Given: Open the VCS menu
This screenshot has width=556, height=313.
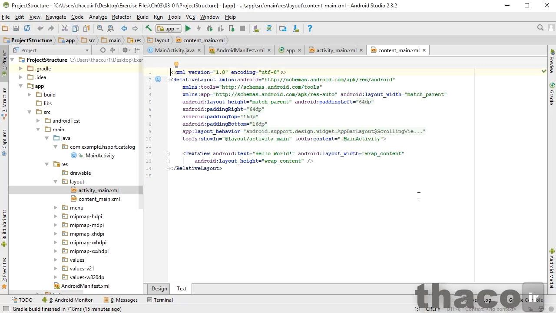Looking at the screenshot, I should [x=190, y=17].
